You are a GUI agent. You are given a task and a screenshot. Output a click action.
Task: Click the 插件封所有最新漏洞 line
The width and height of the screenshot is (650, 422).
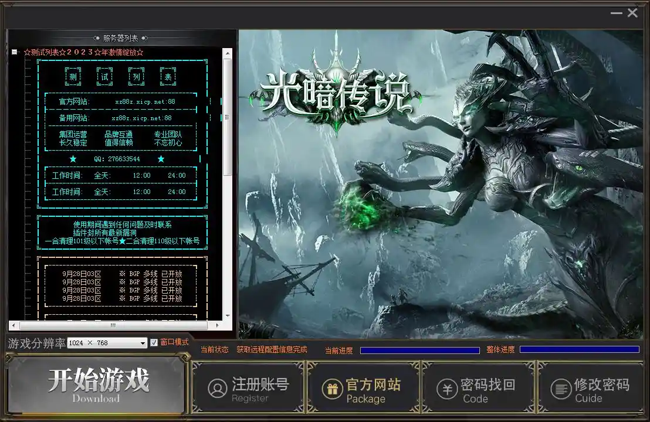[105, 233]
